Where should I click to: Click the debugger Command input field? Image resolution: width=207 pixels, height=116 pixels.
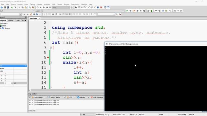coord(70,111)
